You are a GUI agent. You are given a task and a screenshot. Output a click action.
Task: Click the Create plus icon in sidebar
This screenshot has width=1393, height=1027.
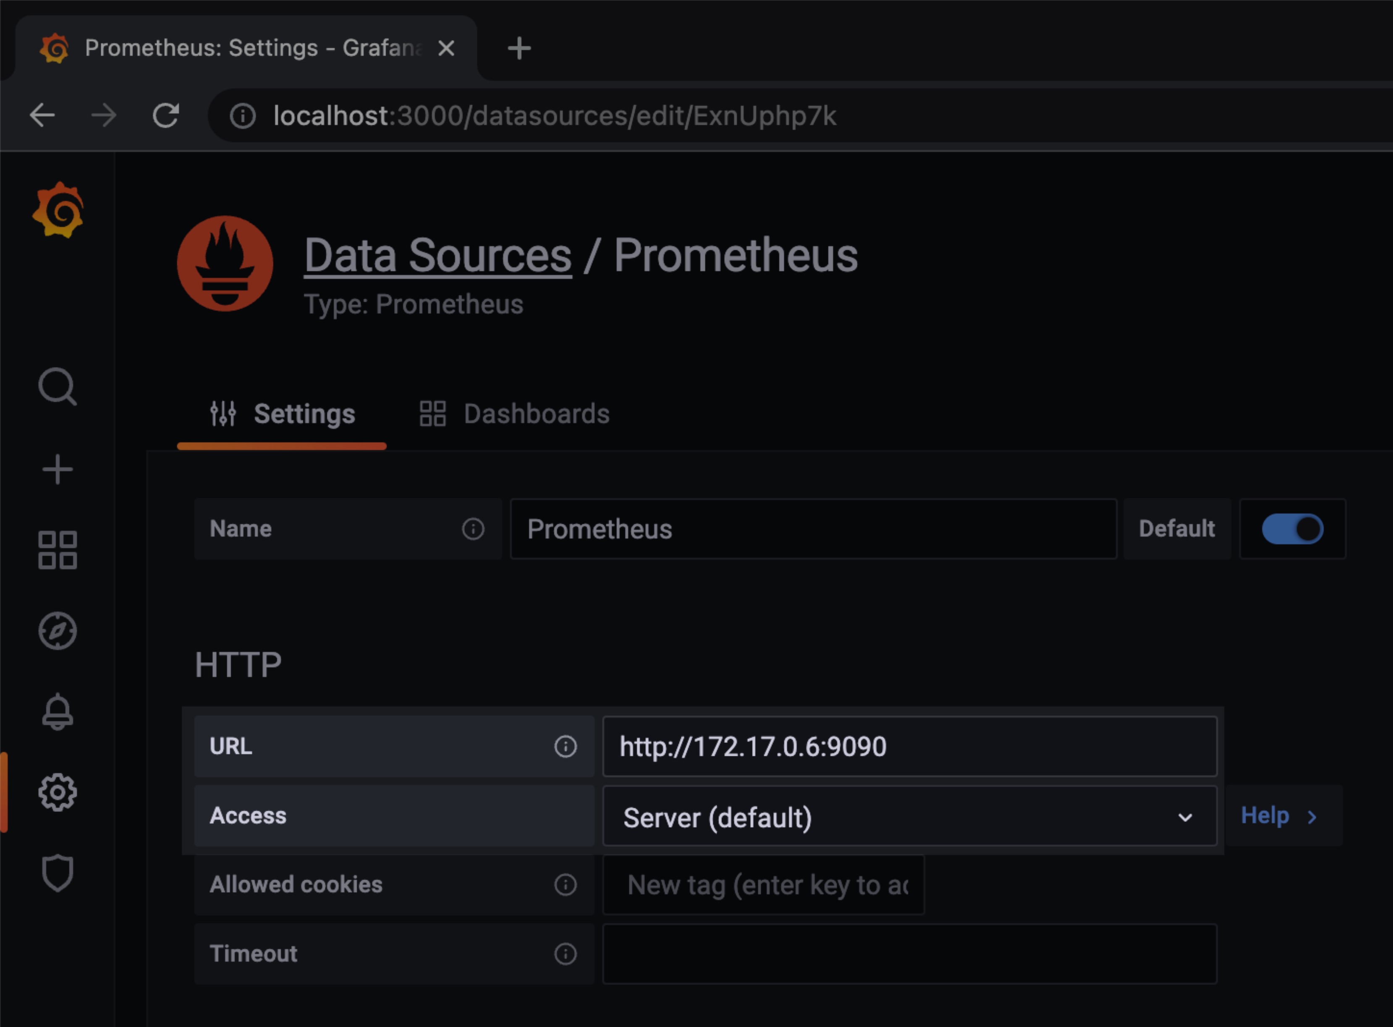(57, 469)
